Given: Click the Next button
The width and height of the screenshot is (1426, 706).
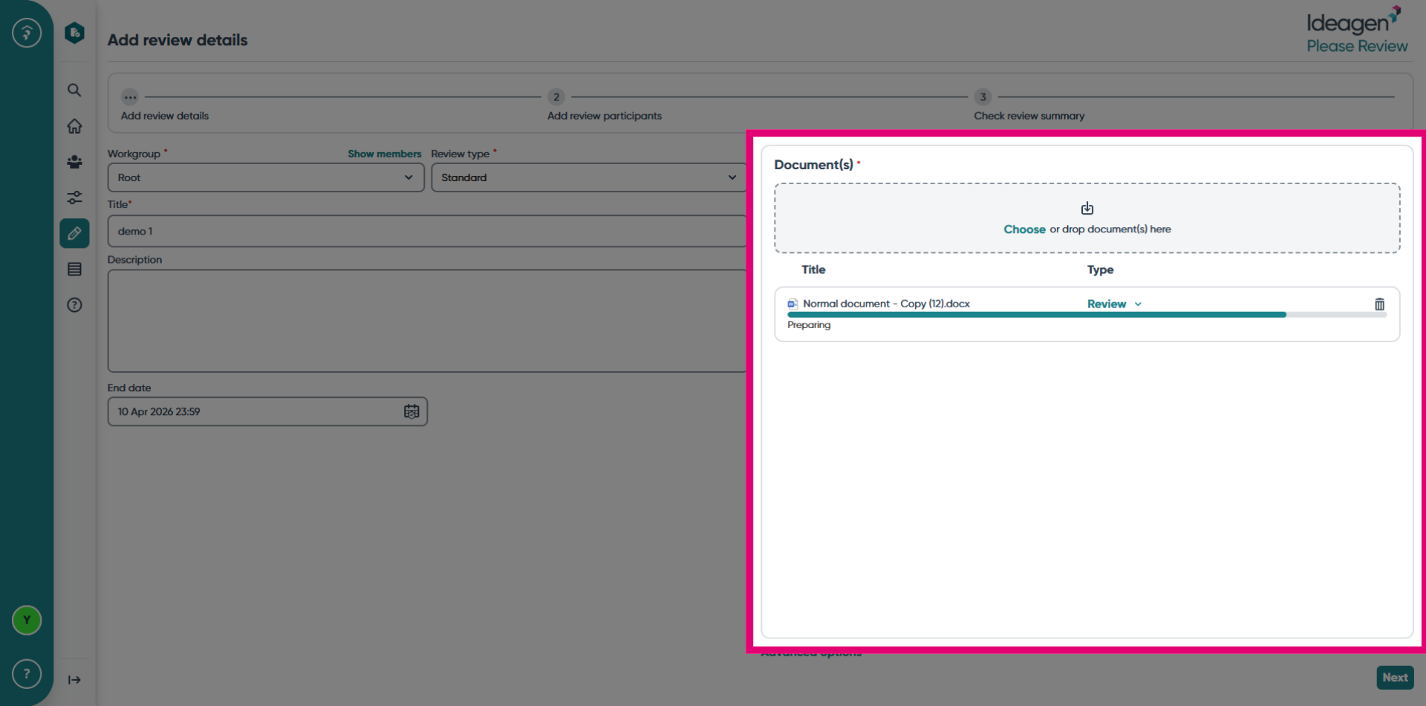Looking at the screenshot, I should (x=1395, y=677).
